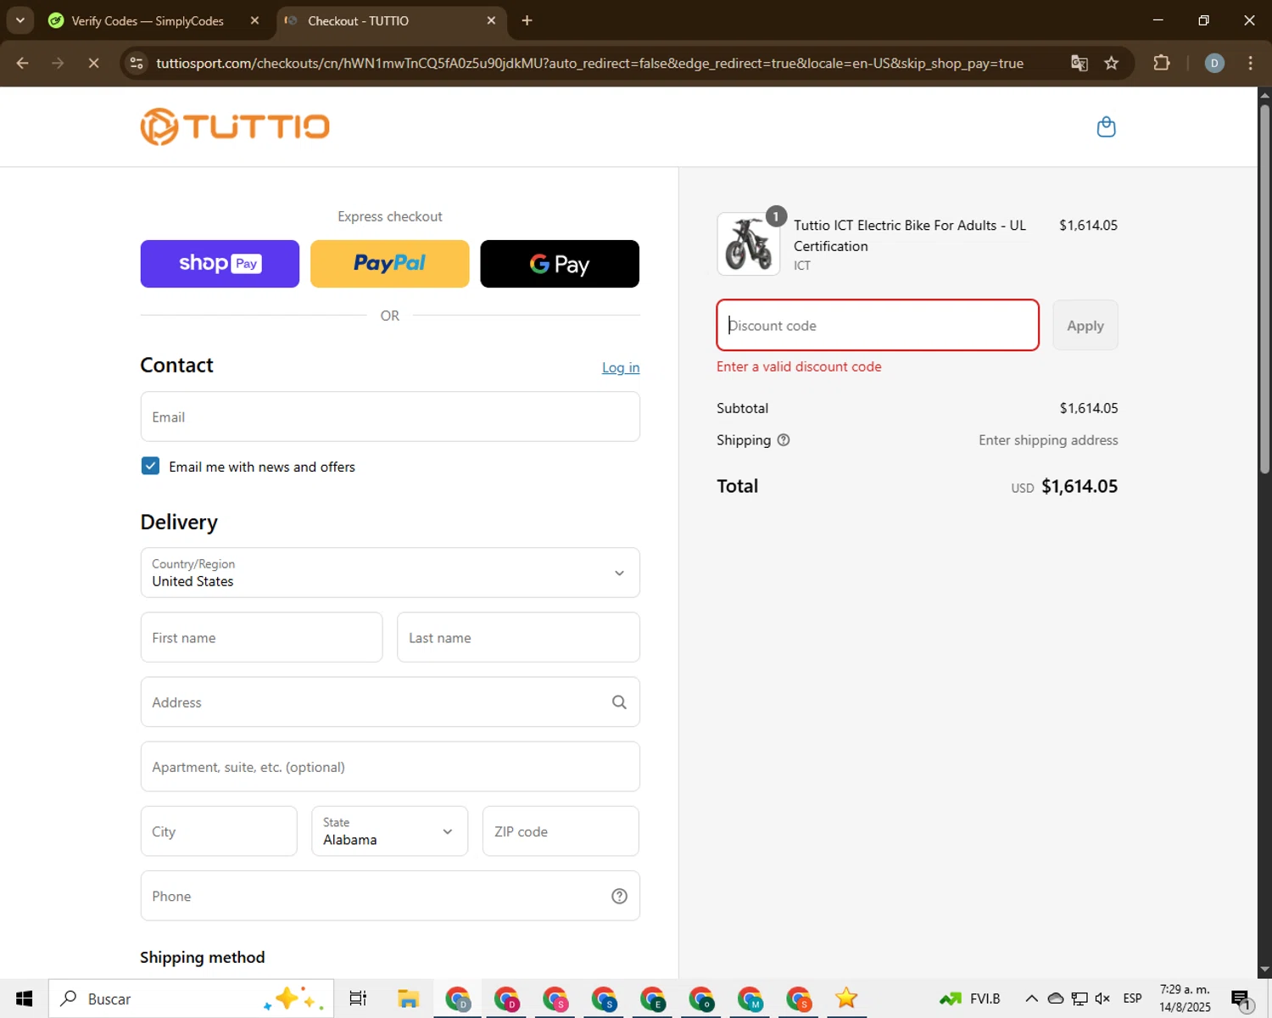The height and width of the screenshot is (1018, 1272).
Task: Open Task View in taskbar
Action: tap(358, 998)
